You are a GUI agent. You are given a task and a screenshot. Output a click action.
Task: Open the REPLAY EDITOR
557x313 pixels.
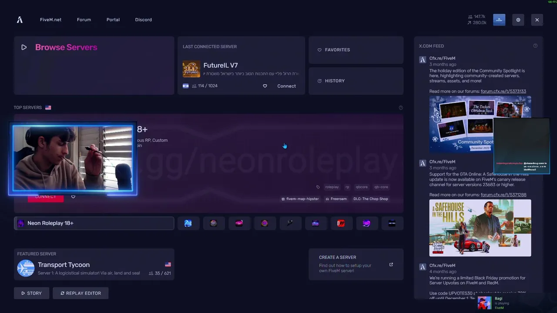tap(81, 293)
